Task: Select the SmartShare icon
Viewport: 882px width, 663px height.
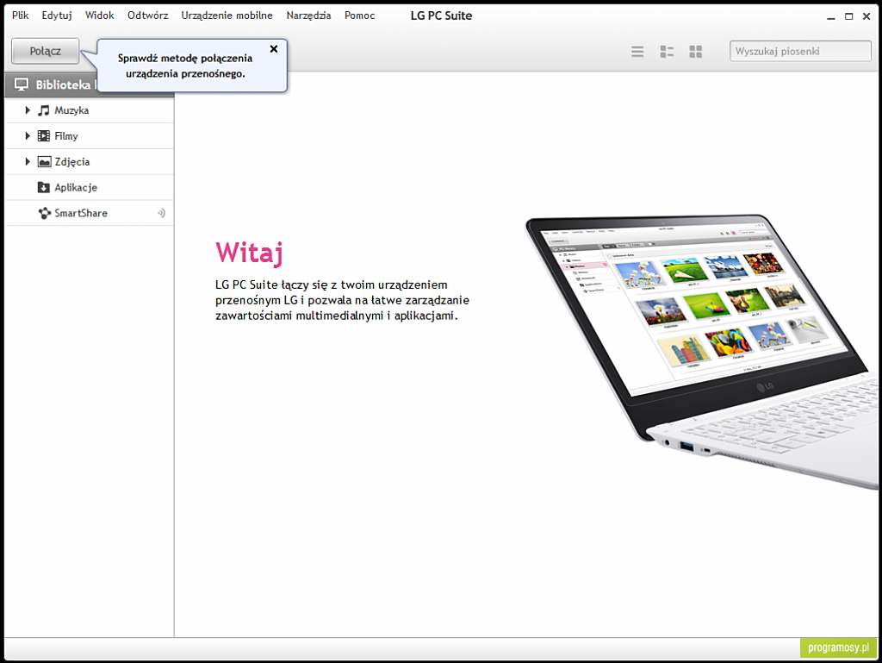Action: click(x=45, y=213)
